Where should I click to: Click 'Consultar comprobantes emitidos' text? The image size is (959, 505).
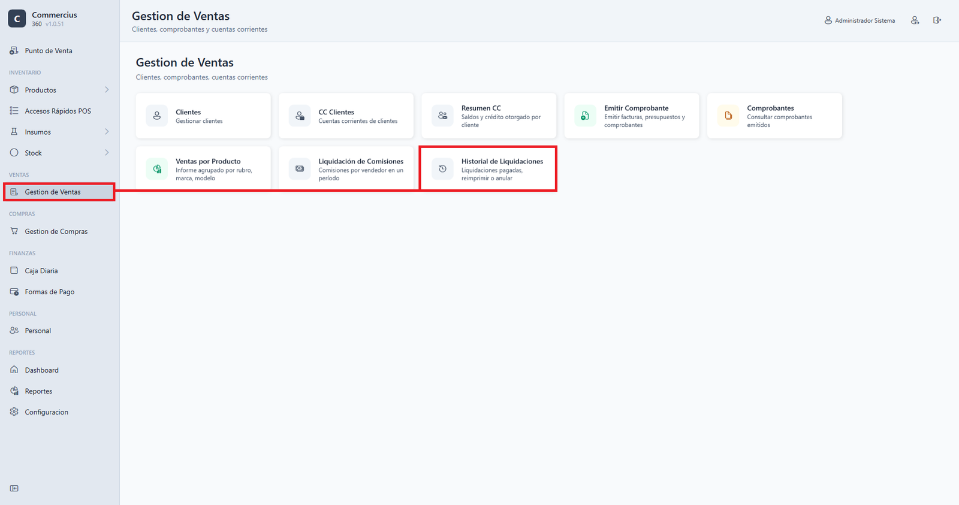pyautogui.click(x=779, y=121)
